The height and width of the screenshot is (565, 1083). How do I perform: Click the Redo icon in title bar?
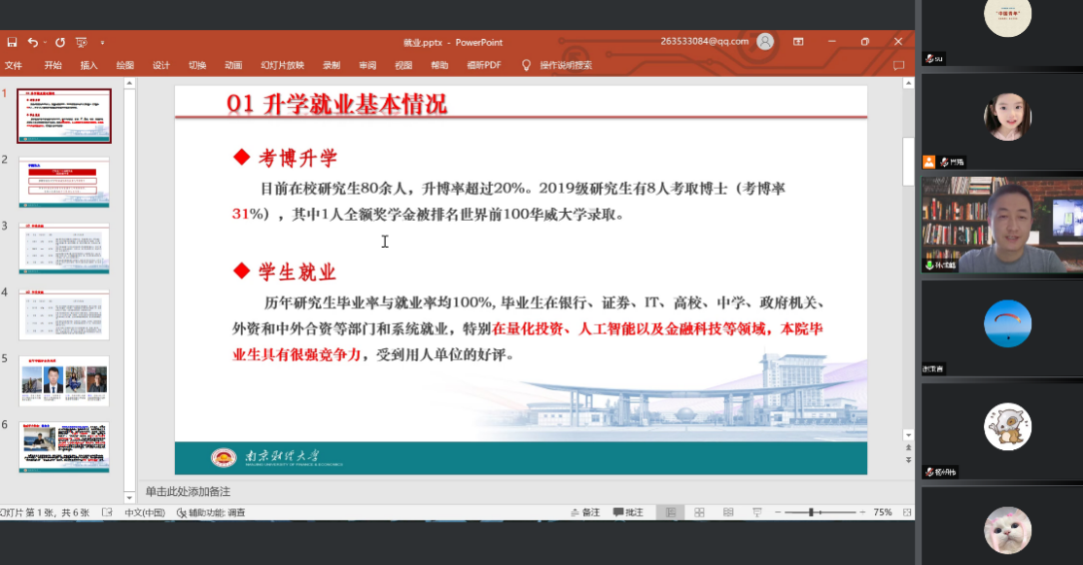click(60, 42)
